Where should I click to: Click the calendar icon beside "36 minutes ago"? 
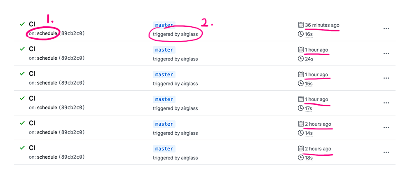[301, 25]
